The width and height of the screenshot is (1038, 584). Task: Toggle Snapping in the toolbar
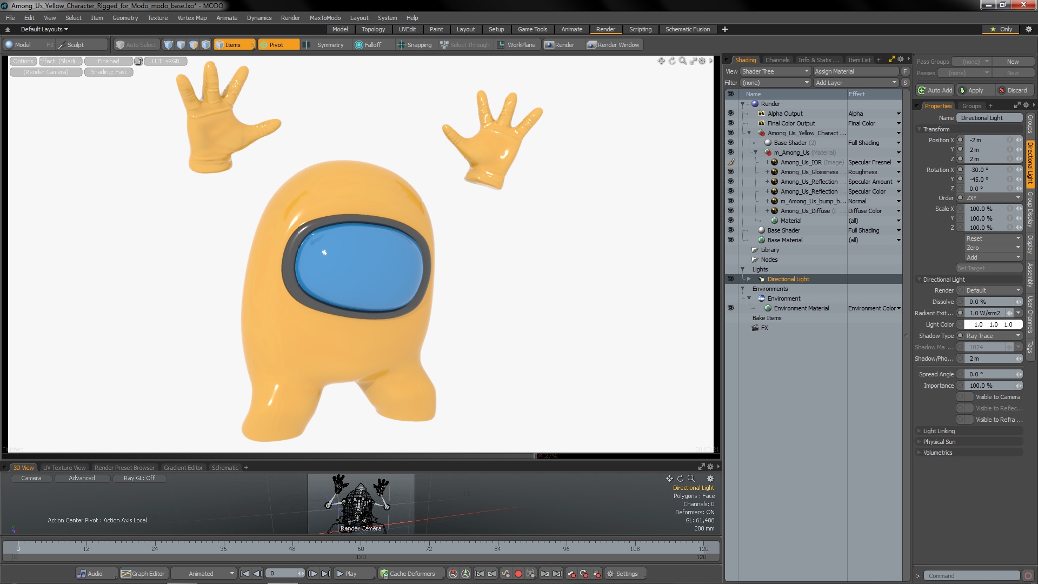click(415, 45)
